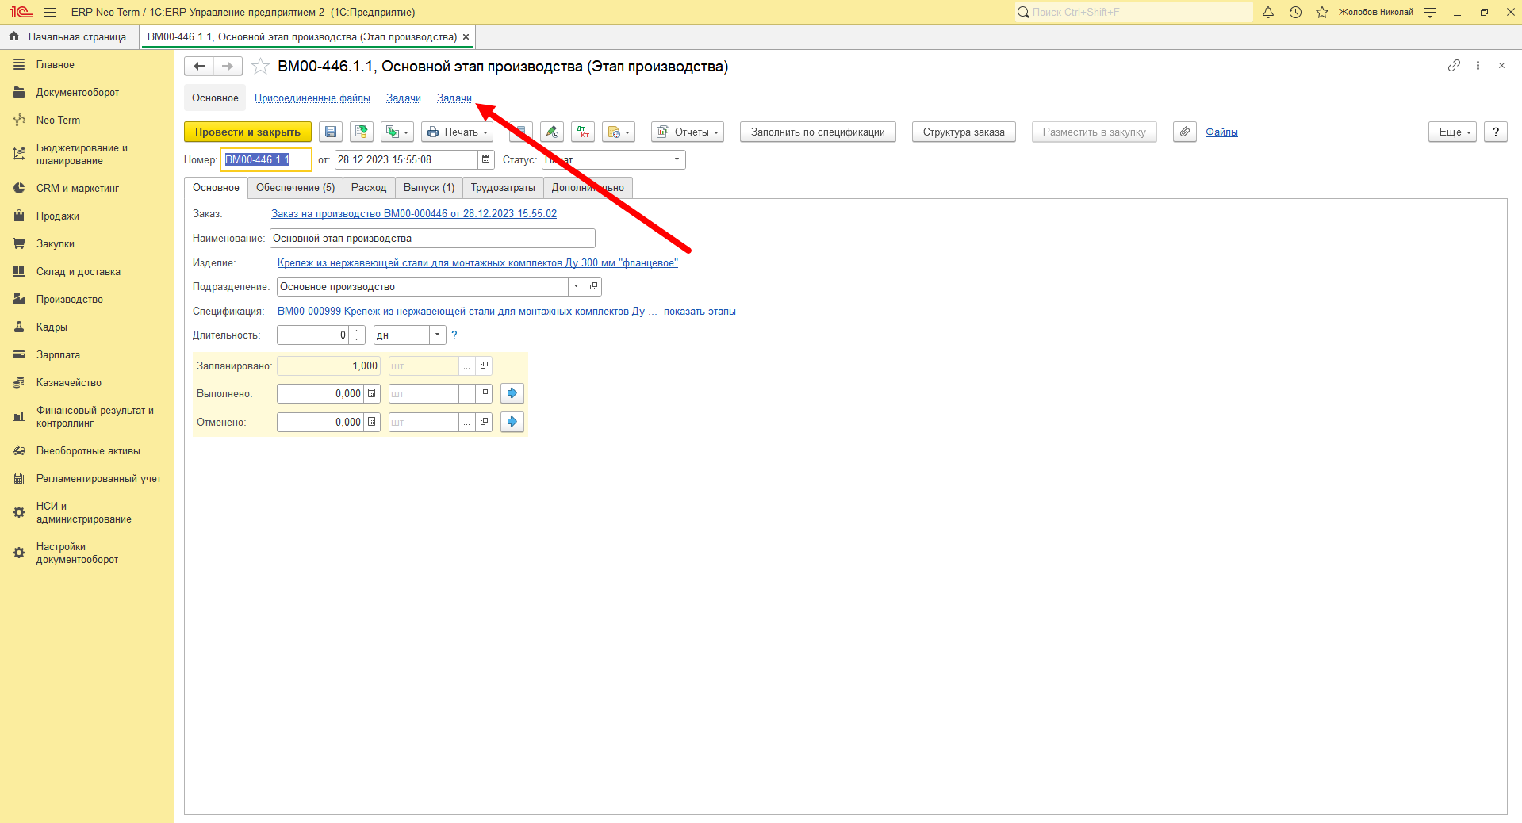The height and width of the screenshot is (823, 1522).
Task: Expand the duration unit дн dropdown
Action: tap(437, 335)
